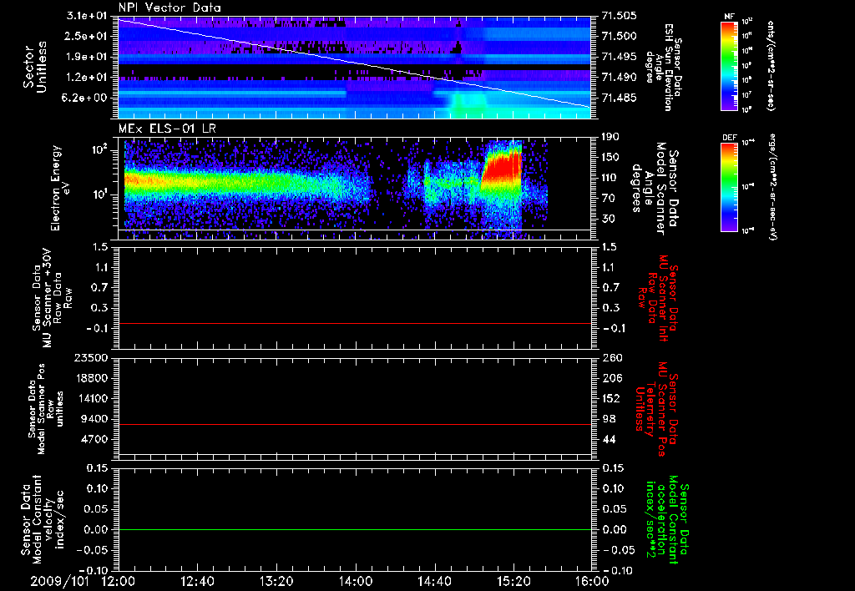Viewport: 855px width, 591px height.
Task: Click the green "Model Constant acceleration" label
Action: (665, 521)
